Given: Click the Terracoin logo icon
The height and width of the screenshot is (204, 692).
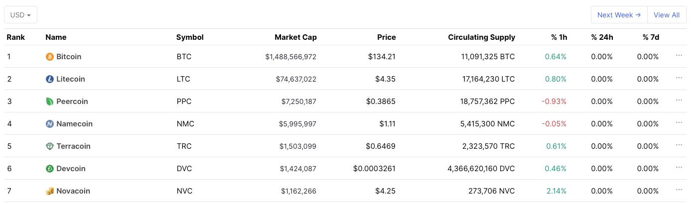Looking at the screenshot, I should (x=49, y=146).
